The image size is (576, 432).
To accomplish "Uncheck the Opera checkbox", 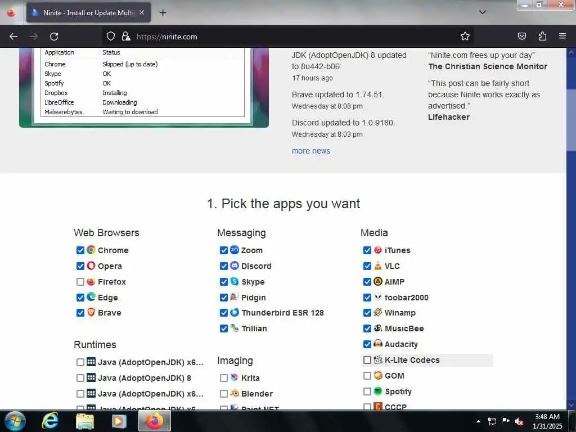I will click(80, 266).
